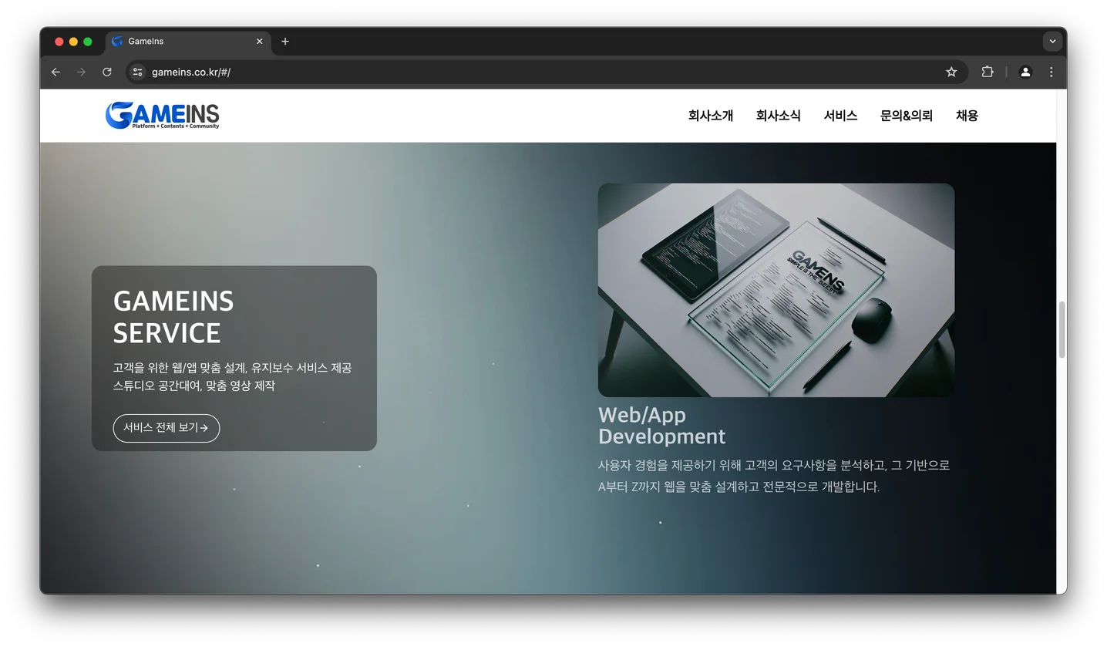
Task: Open site information icon in address bar
Action: pos(137,72)
